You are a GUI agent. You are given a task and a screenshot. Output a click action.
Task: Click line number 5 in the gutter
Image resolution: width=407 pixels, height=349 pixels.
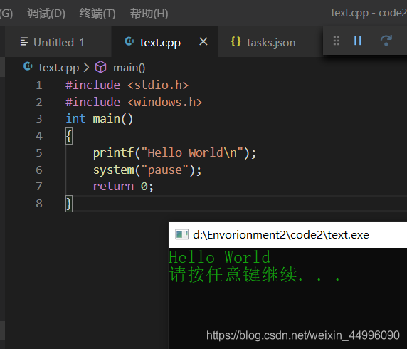(39, 153)
